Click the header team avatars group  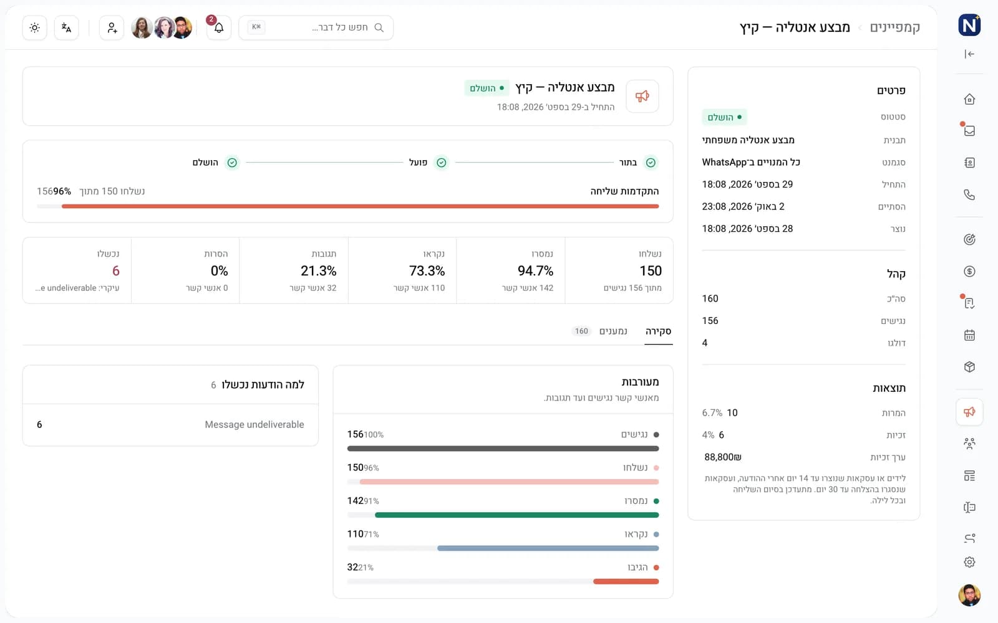click(x=162, y=27)
